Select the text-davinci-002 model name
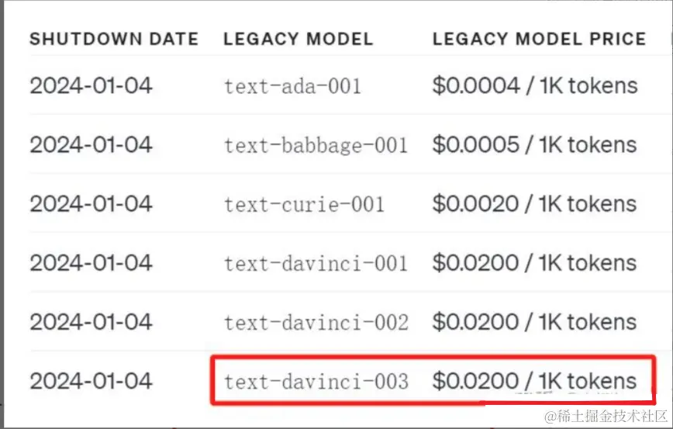Screen dimensions: 673x429 pos(316,322)
